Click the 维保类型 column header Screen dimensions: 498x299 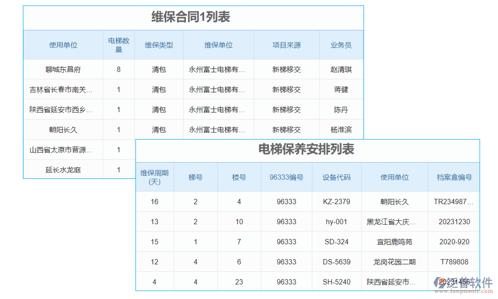point(158,44)
